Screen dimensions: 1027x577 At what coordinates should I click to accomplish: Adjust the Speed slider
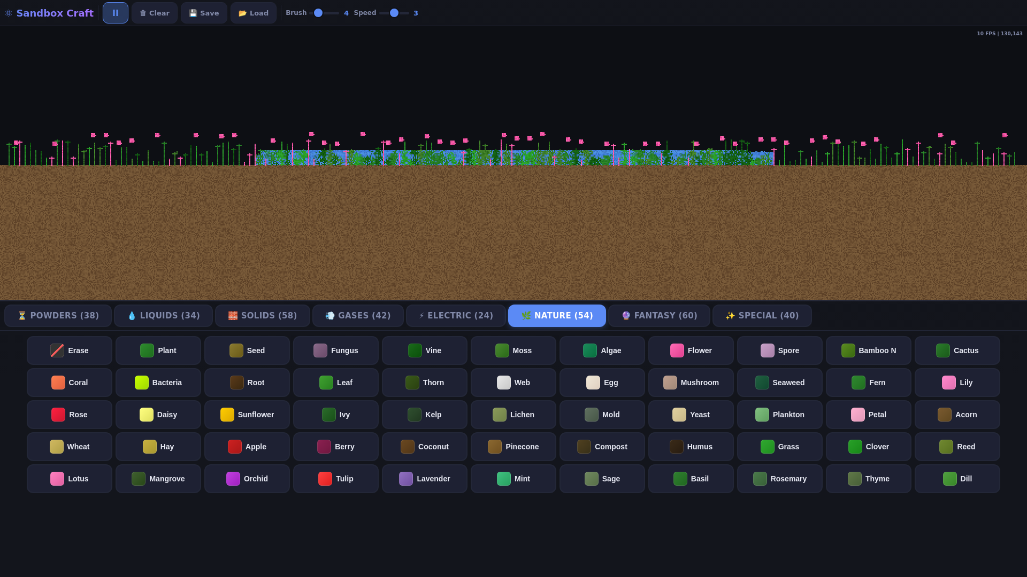(394, 13)
